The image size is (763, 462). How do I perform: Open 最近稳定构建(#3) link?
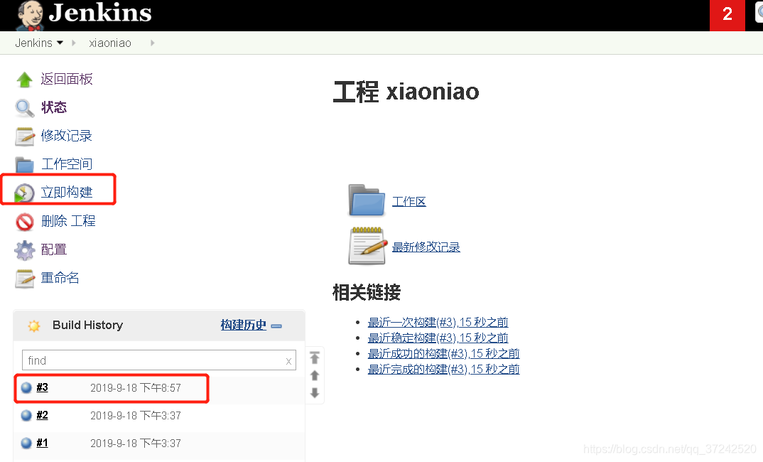click(x=438, y=338)
